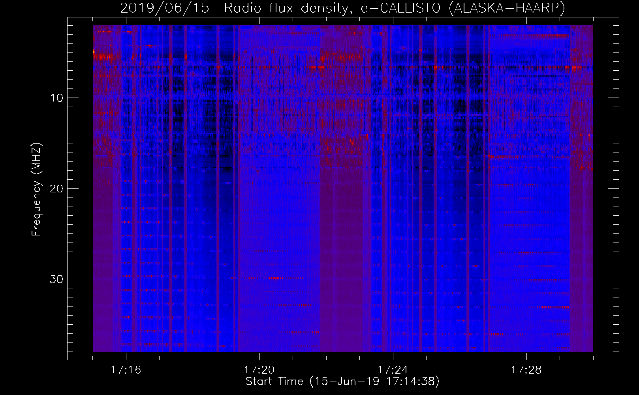
Task: Click the 17:24 time tick label
Action: point(393,370)
